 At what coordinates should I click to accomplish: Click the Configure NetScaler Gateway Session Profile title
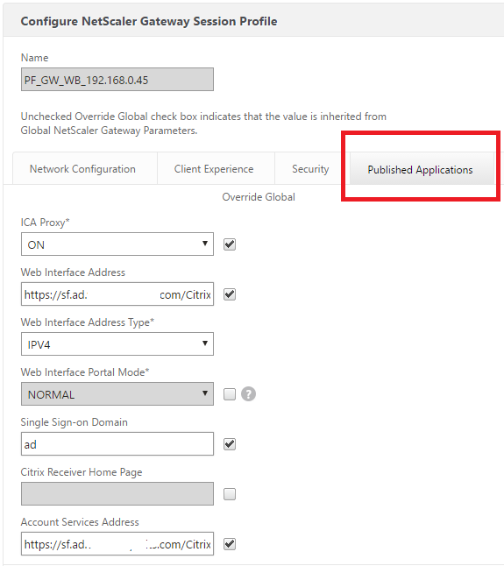pos(149,21)
